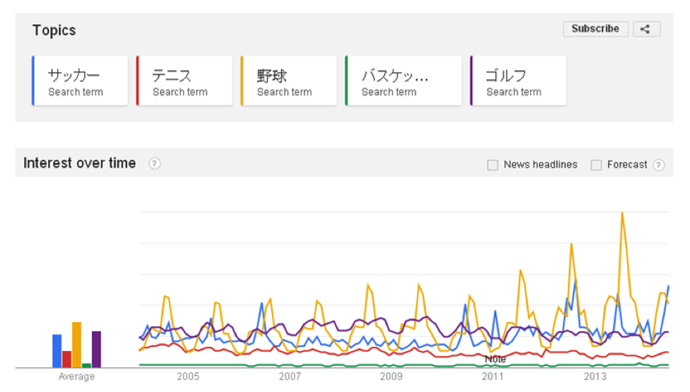Viewport: 690px width, 392px height.
Task: Click the Average label under bars
Action: pyautogui.click(x=76, y=376)
